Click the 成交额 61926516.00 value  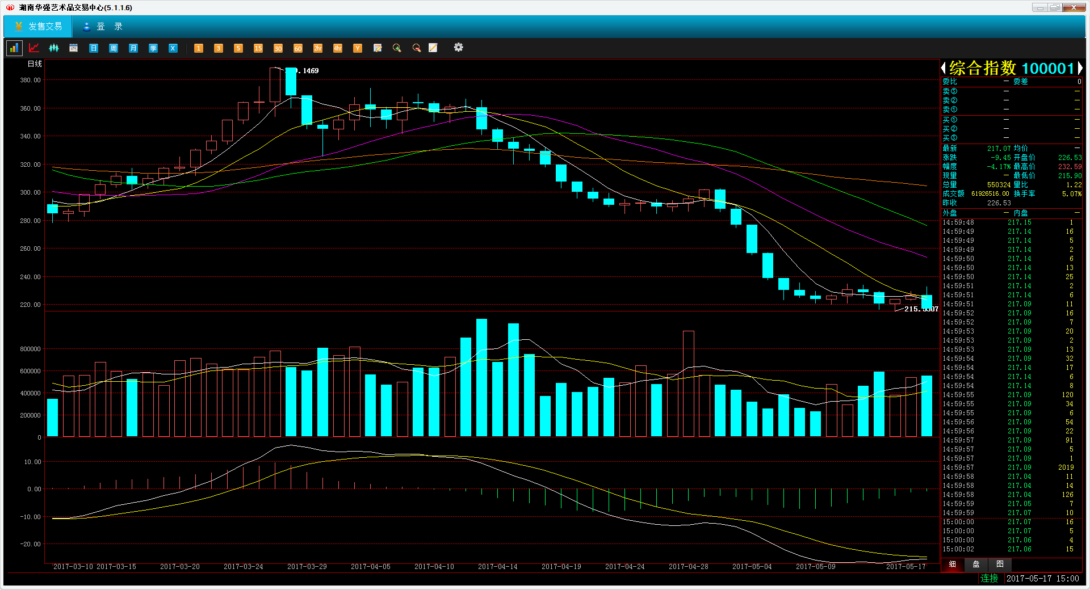(990, 194)
